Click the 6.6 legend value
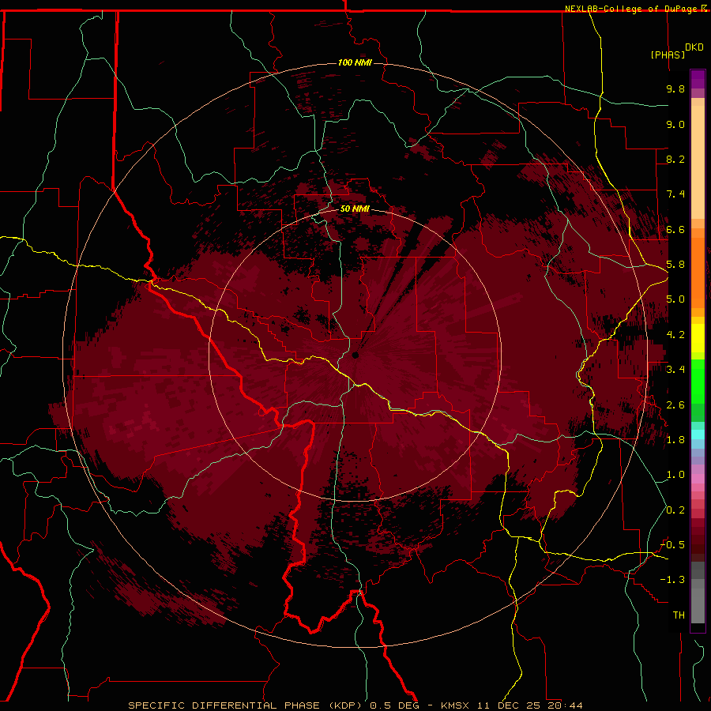711x711 pixels. 675,229
